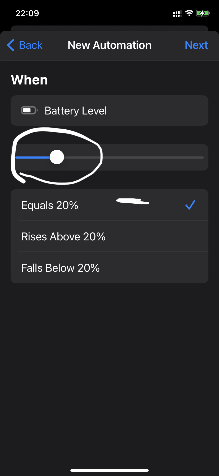Tap the home indicator bar at the bottom
This screenshot has width=219, height=476.
pos(109,470)
